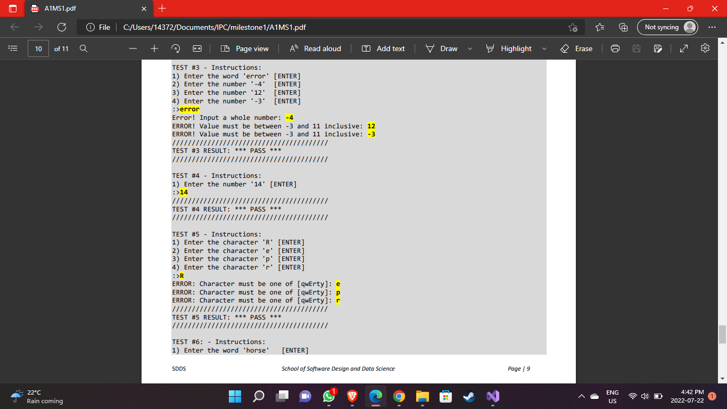This screenshot has height=409, width=727.
Task: Click the footer text 'Page | 9'
Action: pyautogui.click(x=519, y=369)
